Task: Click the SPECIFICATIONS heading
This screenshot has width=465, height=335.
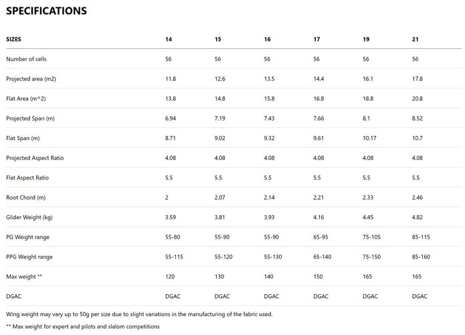Action: (46, 11)
